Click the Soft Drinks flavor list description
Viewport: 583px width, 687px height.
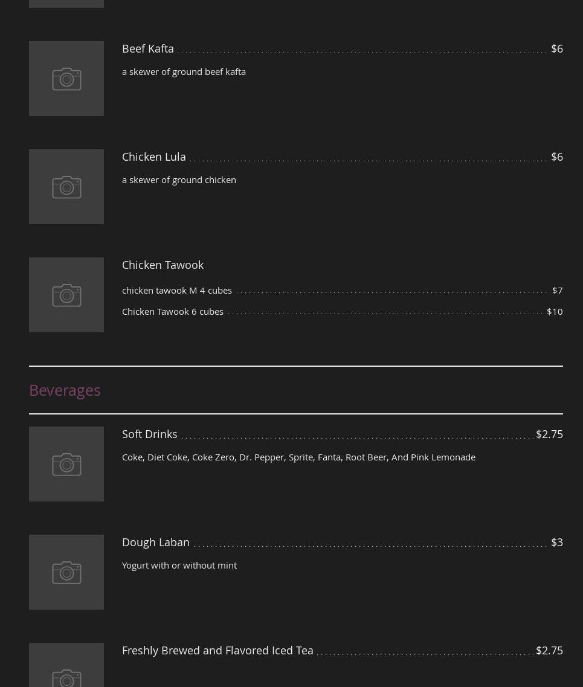click(x=298, y=457)
